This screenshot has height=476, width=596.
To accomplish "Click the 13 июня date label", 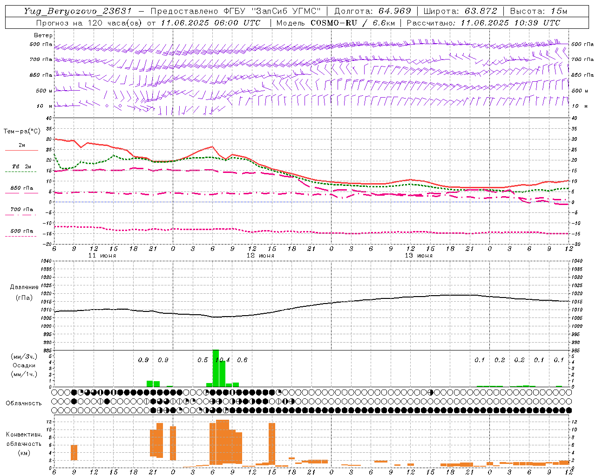I will [x=419, y=255].
